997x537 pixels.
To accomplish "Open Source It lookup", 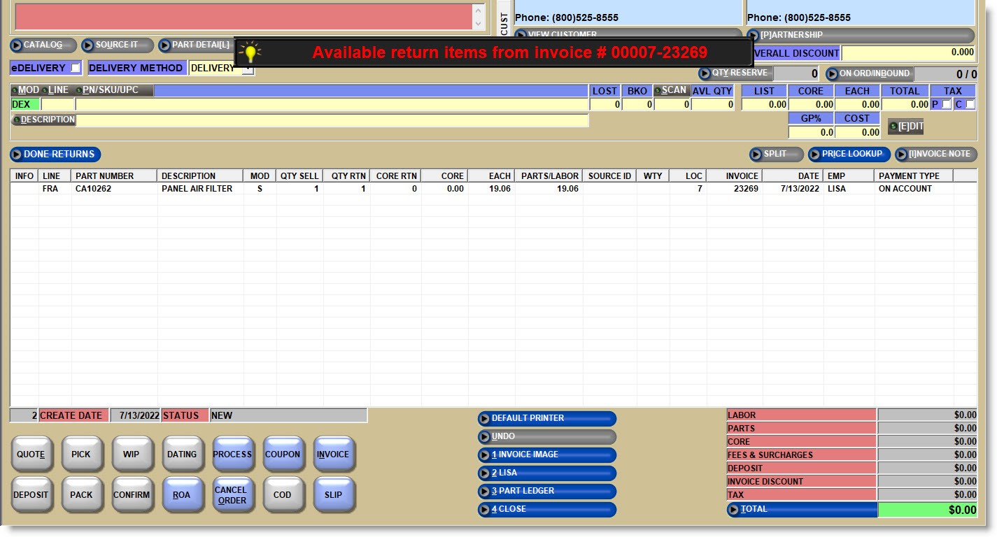I will click(x=116, y=45).
